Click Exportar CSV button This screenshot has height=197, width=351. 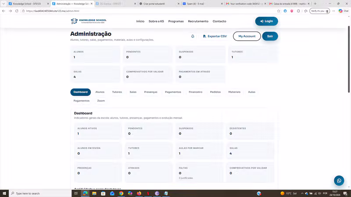[215, 36]
